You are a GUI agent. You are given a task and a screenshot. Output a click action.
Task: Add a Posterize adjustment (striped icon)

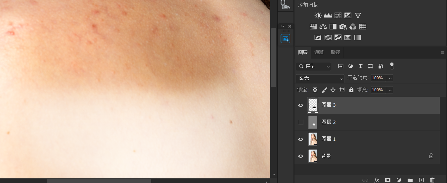tap(328, 37)
